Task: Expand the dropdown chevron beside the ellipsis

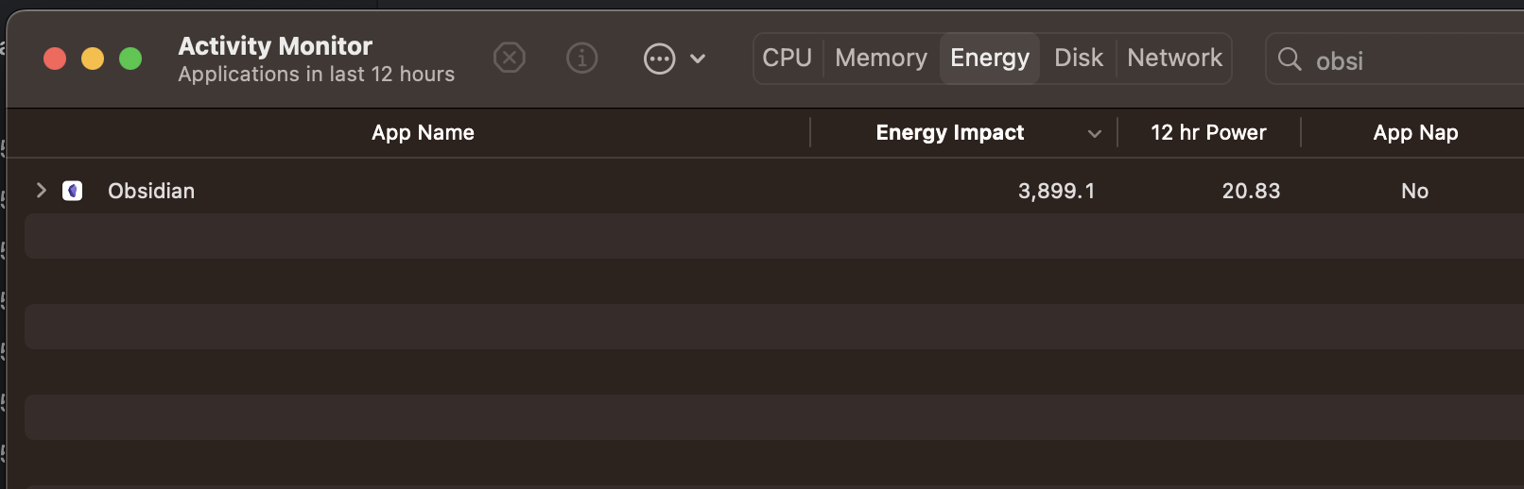Action: (698, 59)
